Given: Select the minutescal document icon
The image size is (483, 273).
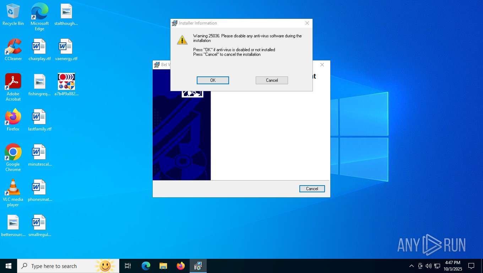Looking at the screenshot, I should coord(39,155).
